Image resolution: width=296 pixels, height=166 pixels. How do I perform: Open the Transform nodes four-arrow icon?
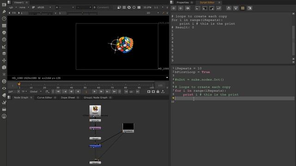(x=4, y=60)
